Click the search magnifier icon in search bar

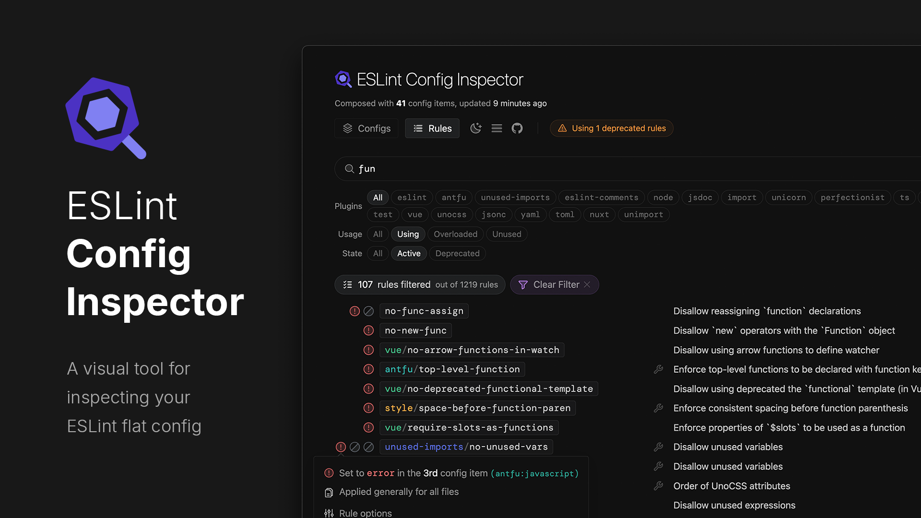(x=349, y=168)
